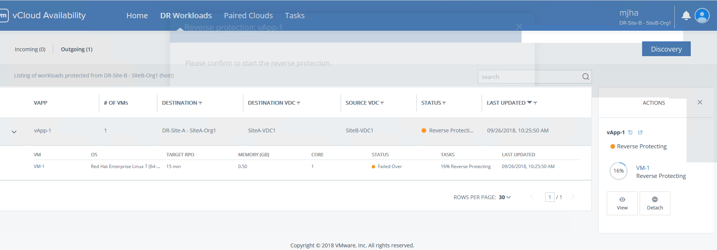Switch to Incoming (0) tab
717x250 pixels.
point(30,49)
